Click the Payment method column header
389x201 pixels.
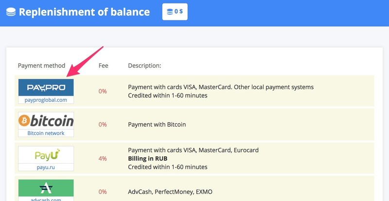click(41, 66)
